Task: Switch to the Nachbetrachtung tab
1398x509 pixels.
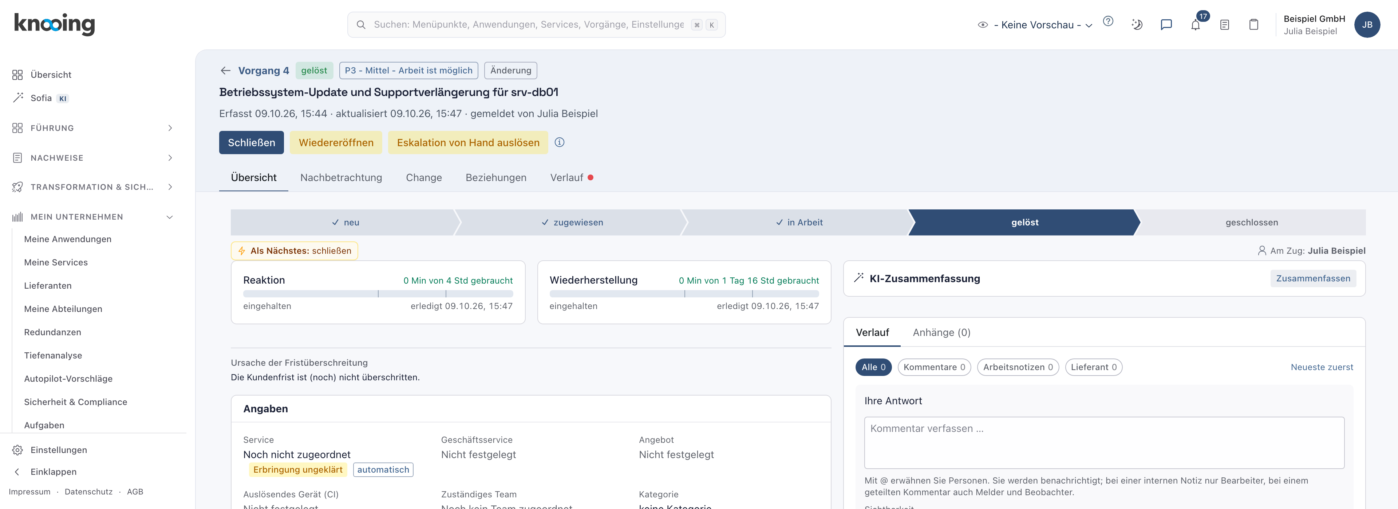Action: coord(341,177)
